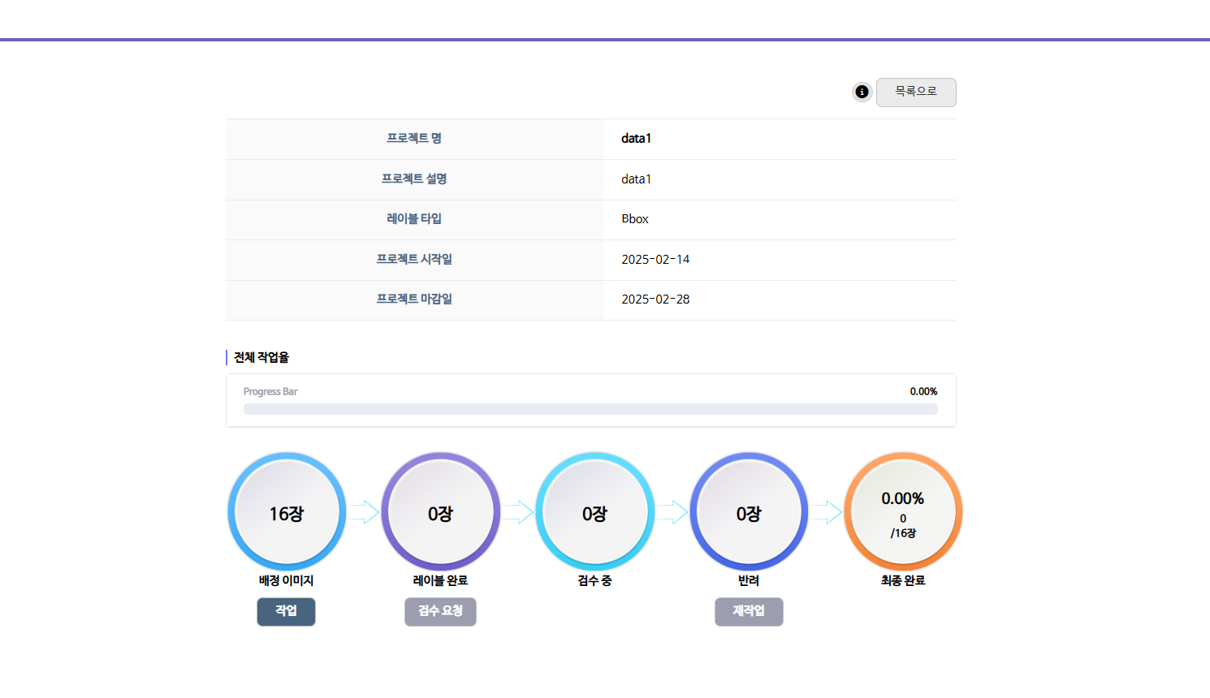The image size is (1210, 698).
Task: Select the 반려 circle indicator
Action: [x=749, y=512]
